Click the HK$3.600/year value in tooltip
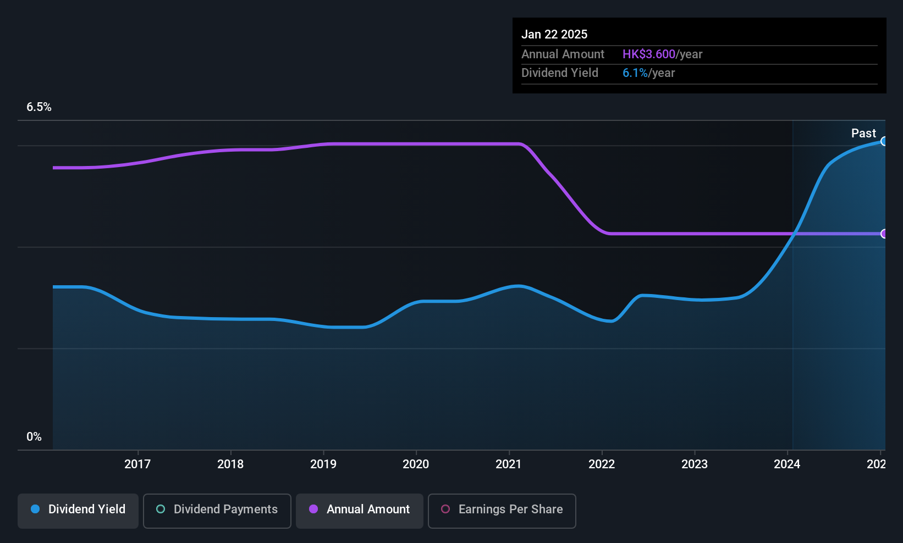Image resolution: width=903 pixels, height=543 pixels. 662,54
